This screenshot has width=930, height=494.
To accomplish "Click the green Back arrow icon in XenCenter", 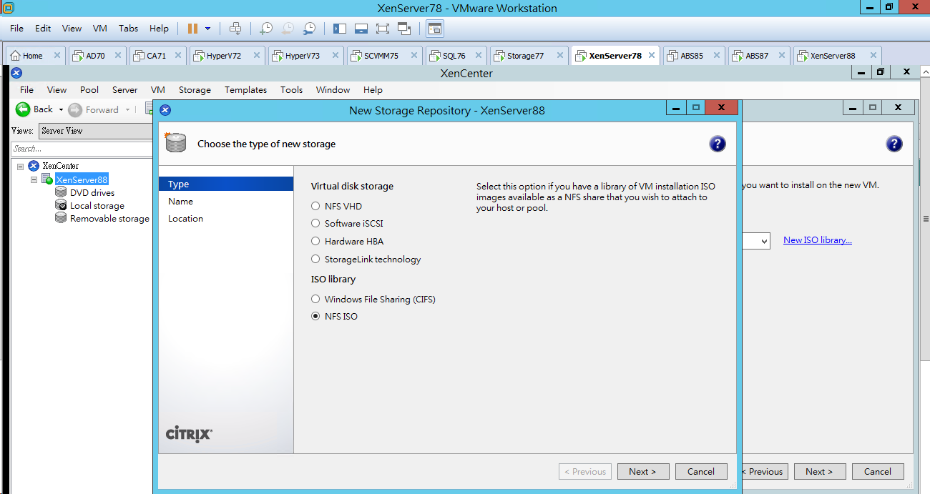I will (23, 109).
